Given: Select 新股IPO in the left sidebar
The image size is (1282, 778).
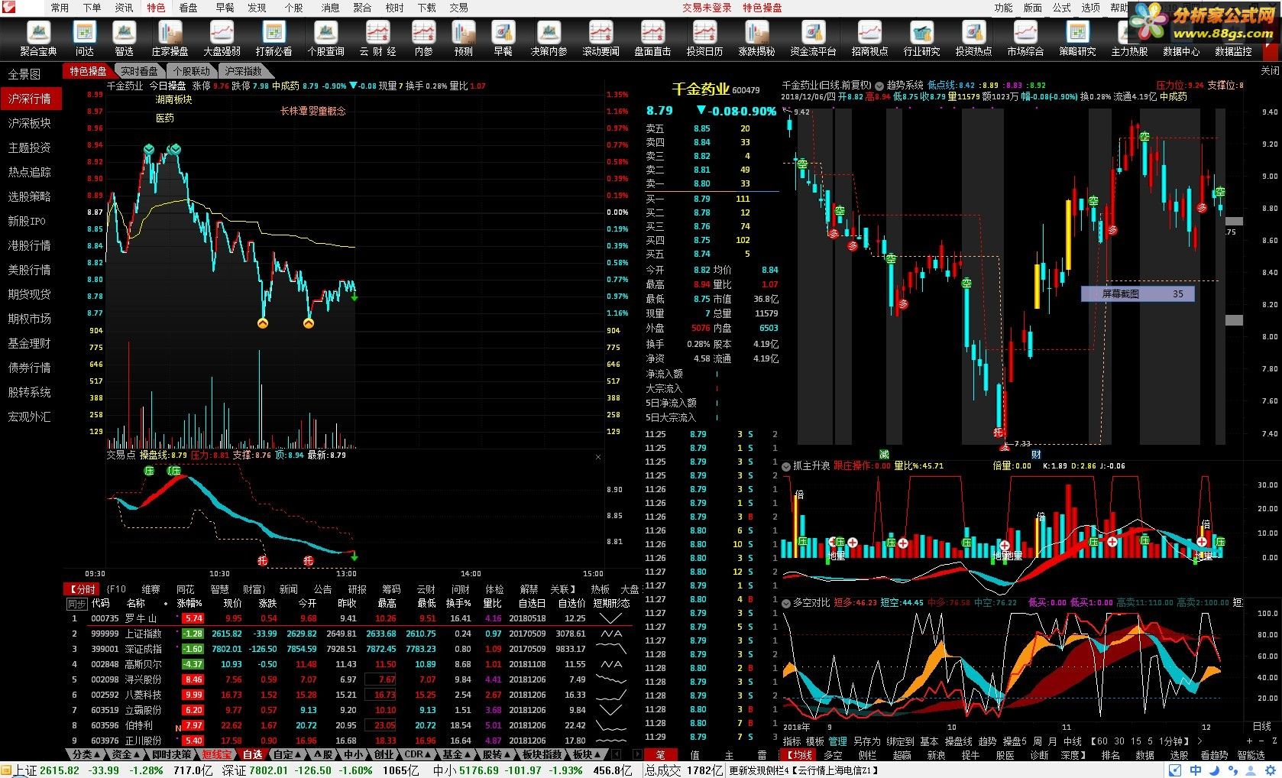Looking at the screenshot, I should click(28, 221).
